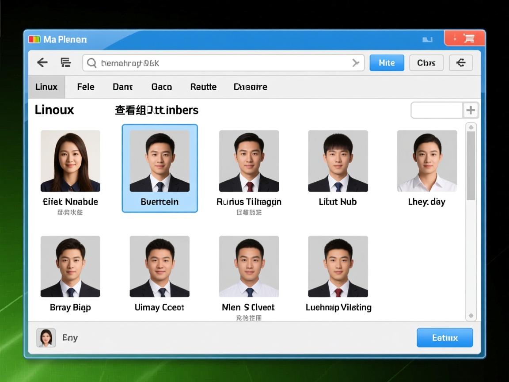Click the title bar icon left of close
Screen dimensions: 509x382
[x=427, y=39]
